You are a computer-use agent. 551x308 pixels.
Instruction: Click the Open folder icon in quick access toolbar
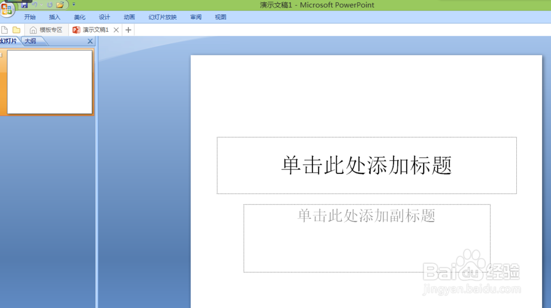pyautogui.click(x=60, y=5)
